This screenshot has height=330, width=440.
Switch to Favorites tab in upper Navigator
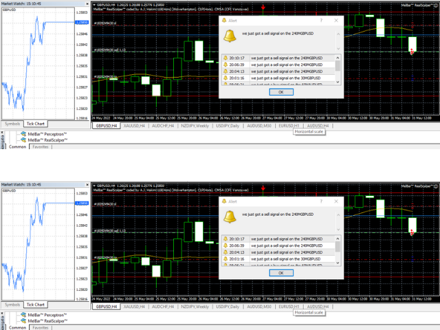(41, 146)
